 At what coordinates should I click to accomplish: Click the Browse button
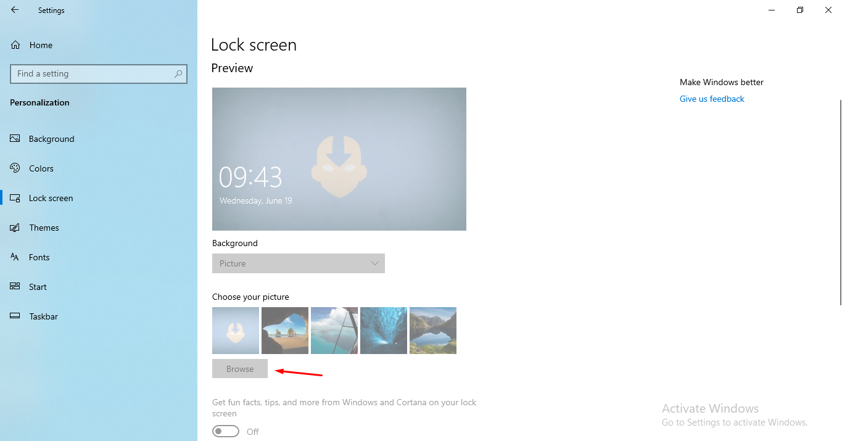click(240, 369)
